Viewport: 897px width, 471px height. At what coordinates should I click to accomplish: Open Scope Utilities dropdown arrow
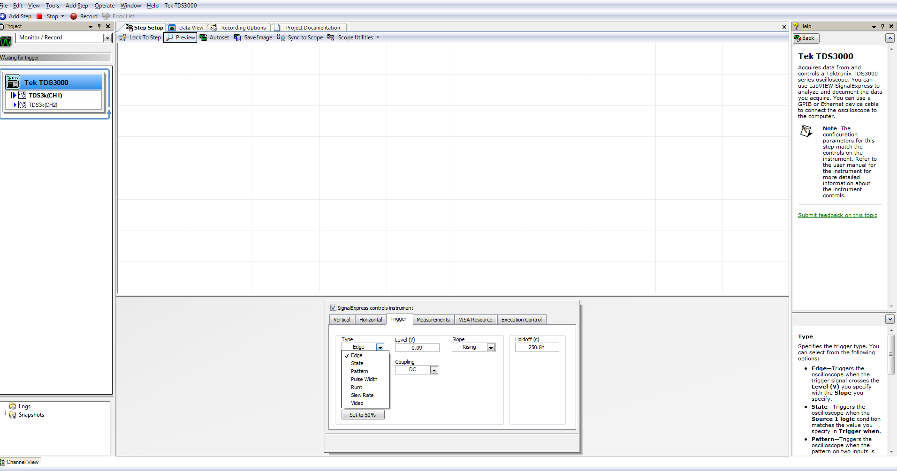(378, 37)
